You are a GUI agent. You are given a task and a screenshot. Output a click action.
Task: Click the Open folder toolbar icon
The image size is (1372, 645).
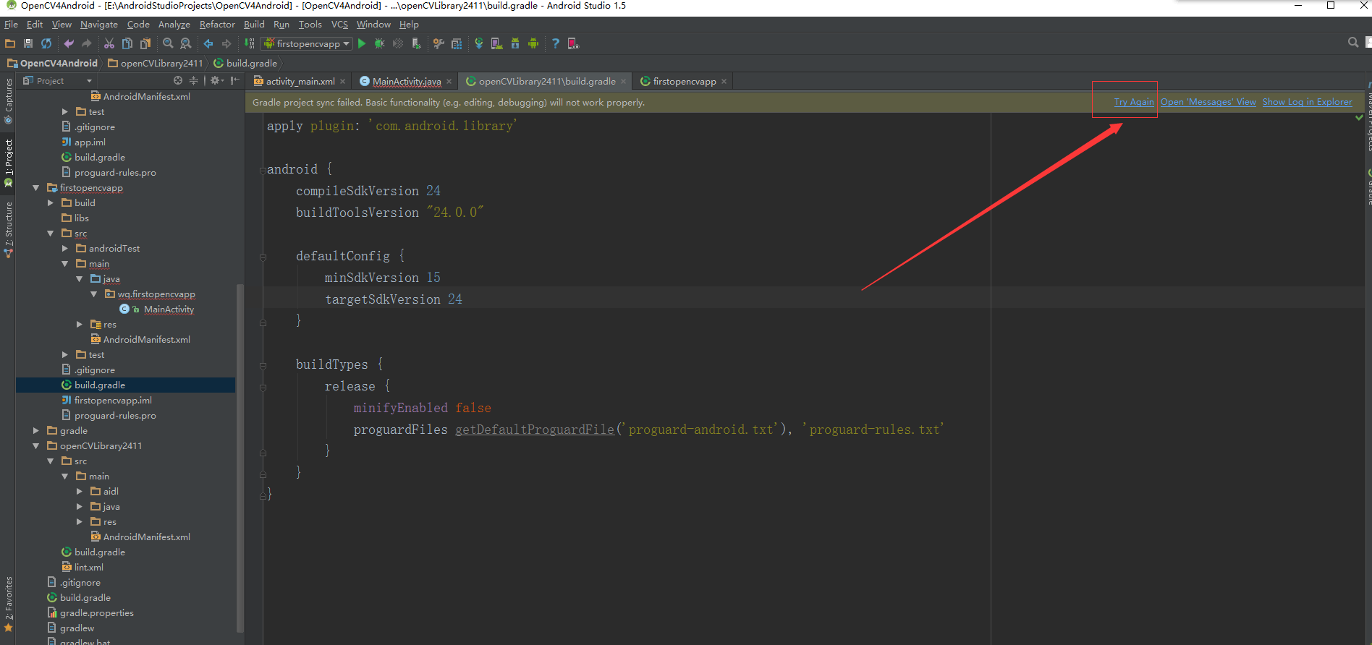tap(10, 43)
